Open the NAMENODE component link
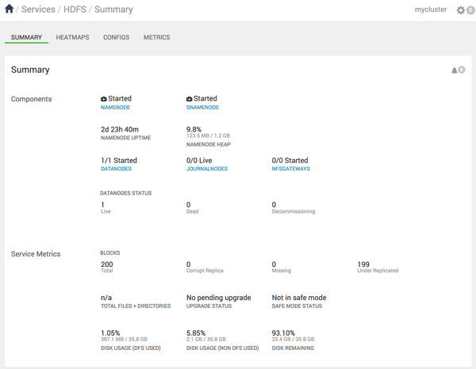The width and height of the screenshot is (476, 369). pyautogui.click(x=116, y=108)
